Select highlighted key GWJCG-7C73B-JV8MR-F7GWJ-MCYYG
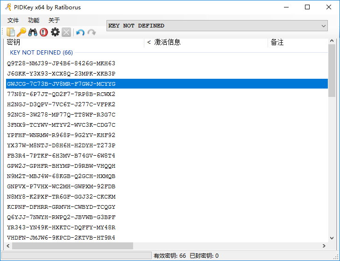Viewport: 340px width, 261px height. click(x=167, y=84)
